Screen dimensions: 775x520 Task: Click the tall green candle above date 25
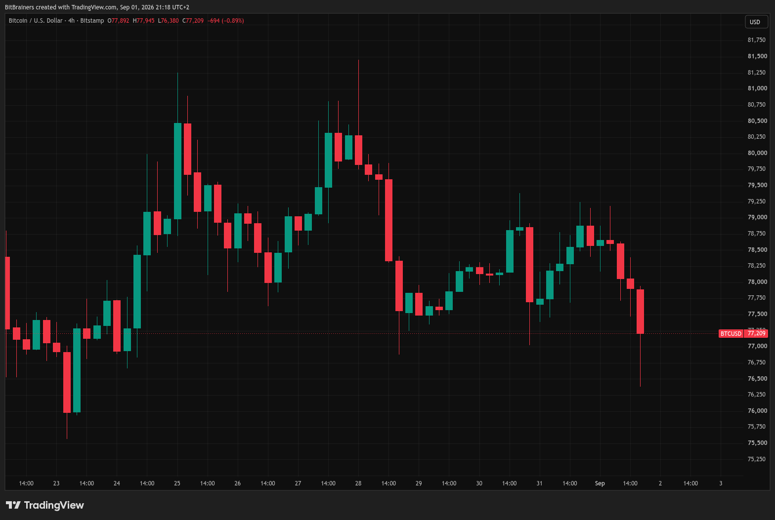coord(177,171)
